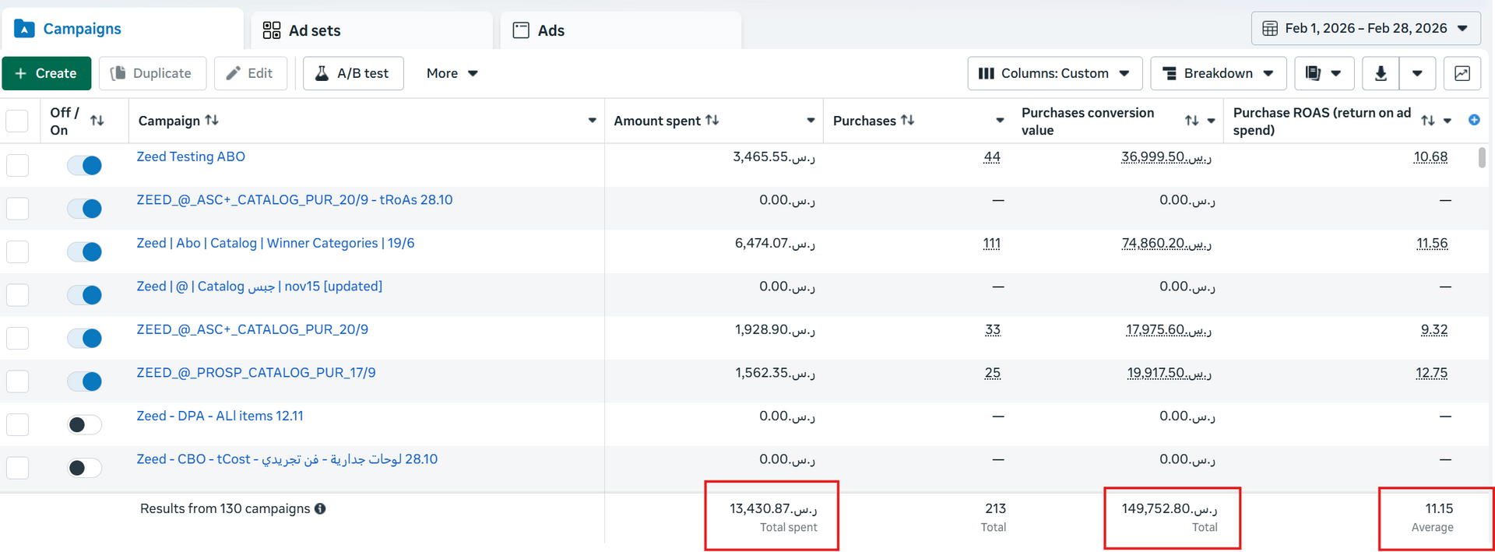The width and height of the screenshot is (1495, 552).
Task: Click ROAS value 12.75
Action: pos(1431,373)
